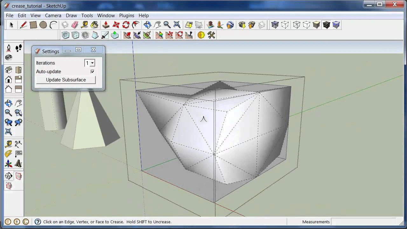Image resolution: width=407 pixels, height=229 pixels.
Task: Select the Pan hand tool in top toolbar
Action: click(x=157, y=25)
